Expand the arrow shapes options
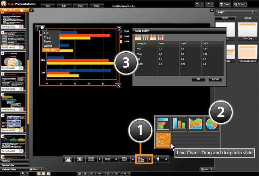The width and height of the screenshot is (259, 176). [x=116, y=159]
